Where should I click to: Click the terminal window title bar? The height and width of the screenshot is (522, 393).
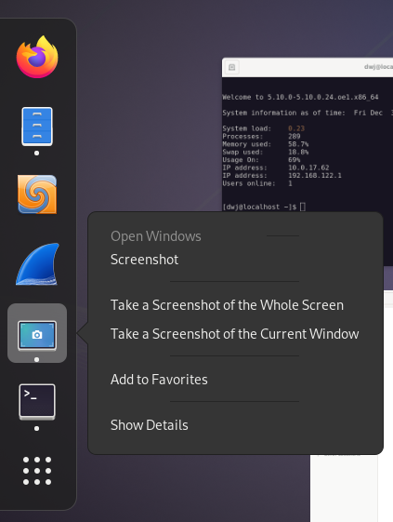[x=308, y=67]
